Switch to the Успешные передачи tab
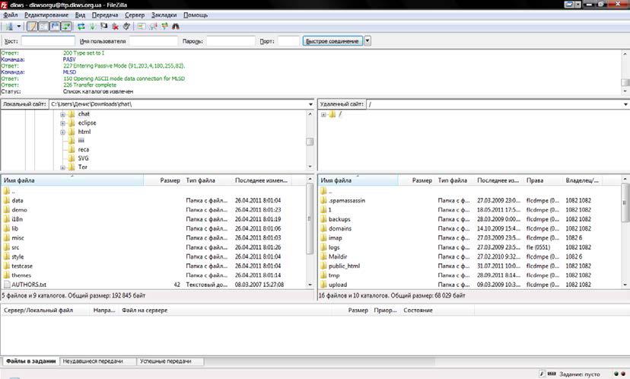The width and height of the screenshot is (630, 379). 165,361
